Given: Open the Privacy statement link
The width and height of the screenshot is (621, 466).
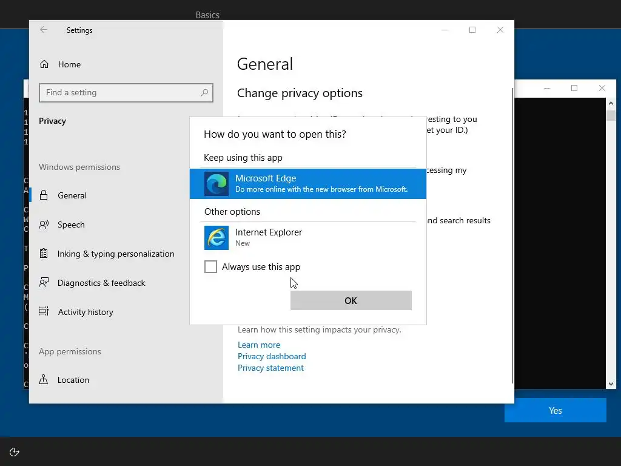Looking at the screenshot, I should click(270, 368).
